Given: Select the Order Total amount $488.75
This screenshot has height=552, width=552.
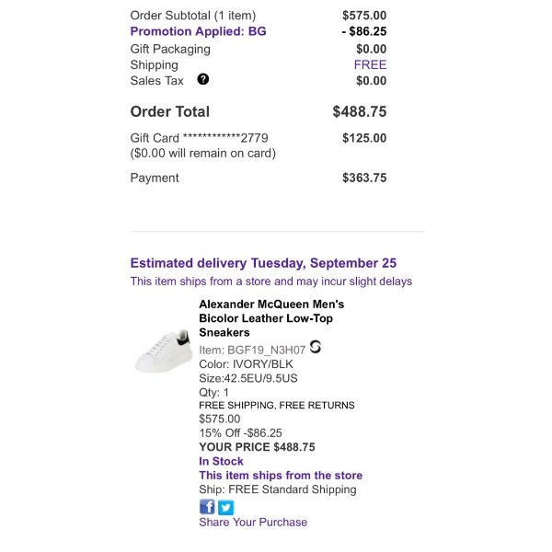Looking at the screenshot, I should (x=360, y=111).
